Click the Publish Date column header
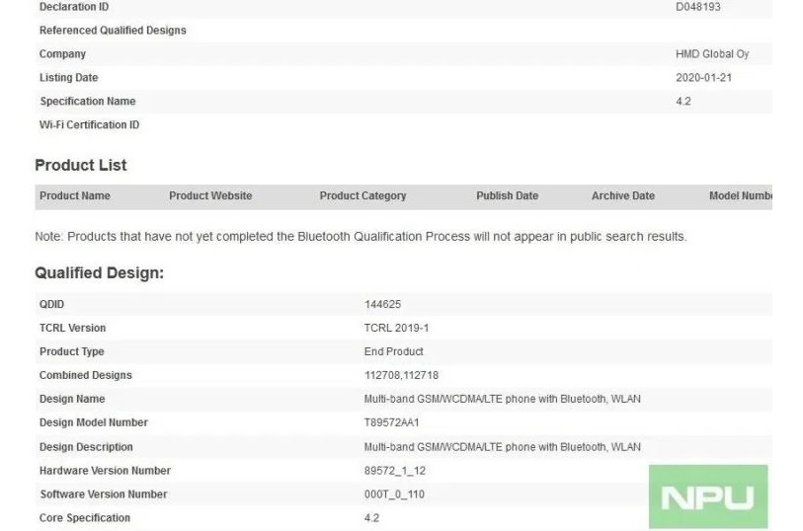Image resolution: width=803 pixels, height=531 pixels. tap(507, 196)
